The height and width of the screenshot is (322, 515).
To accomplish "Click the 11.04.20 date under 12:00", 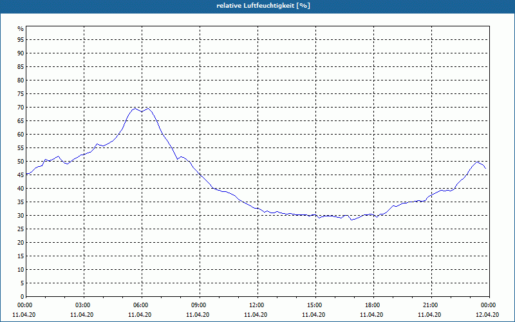I will tap(256, 315).
